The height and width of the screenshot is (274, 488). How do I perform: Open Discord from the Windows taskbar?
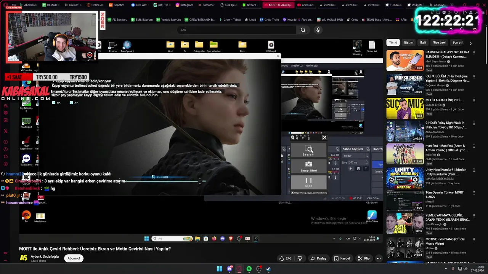click(x=230, y=269)
